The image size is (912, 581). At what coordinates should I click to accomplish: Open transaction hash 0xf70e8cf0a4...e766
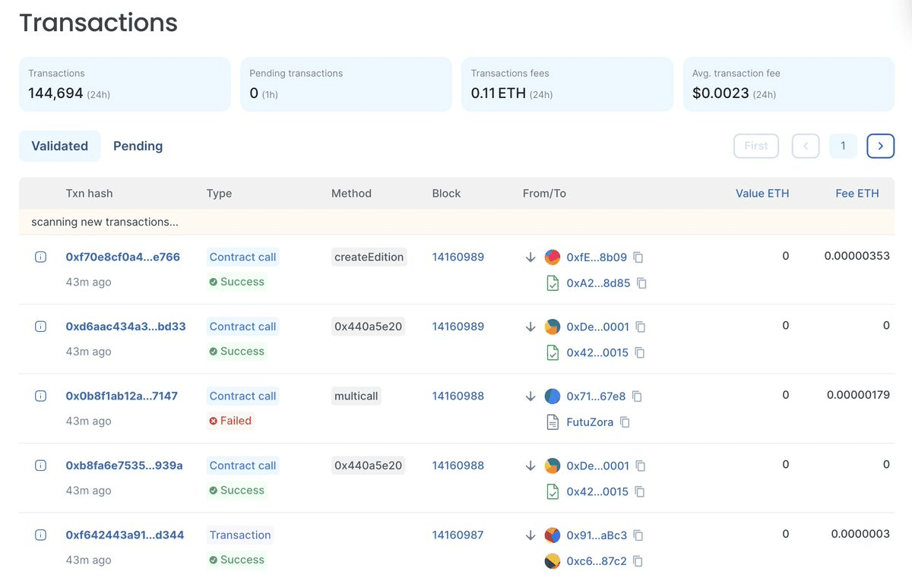coord(123,257)
